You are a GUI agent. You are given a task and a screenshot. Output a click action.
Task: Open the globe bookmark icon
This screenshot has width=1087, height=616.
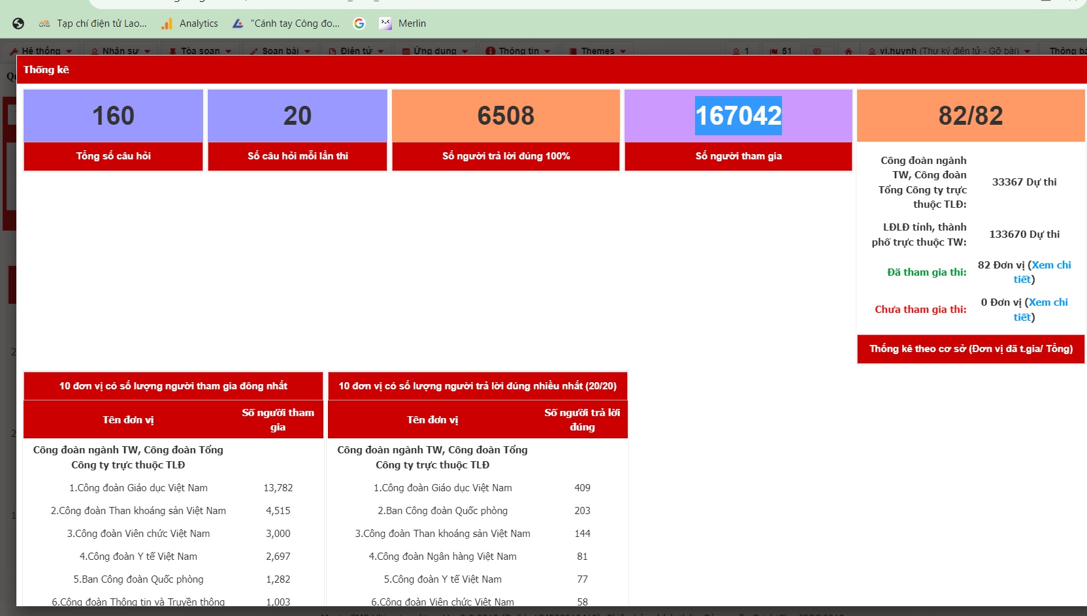(x=18, y=24)
